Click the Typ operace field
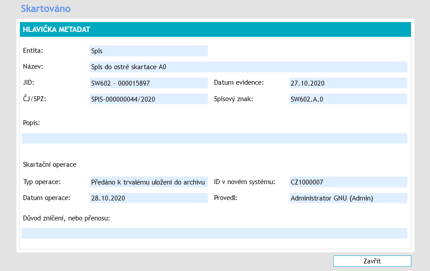430x271 pixels. 148,182
